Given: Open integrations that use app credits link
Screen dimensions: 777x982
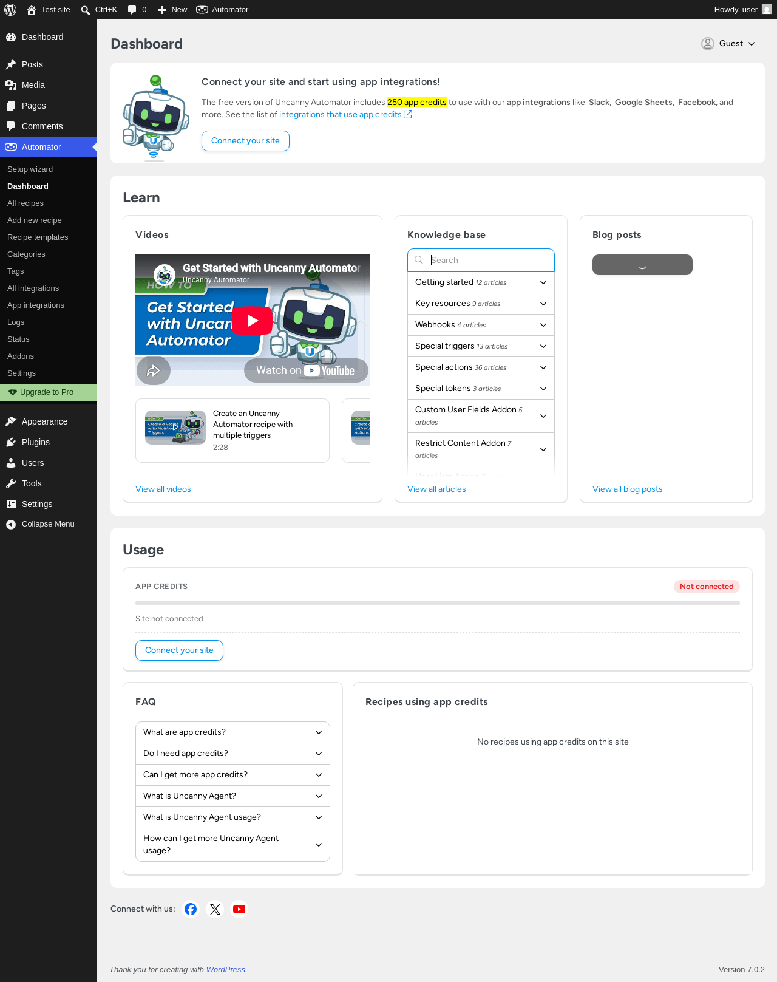Looking at the screenshot, I should [x=345, y=115].
